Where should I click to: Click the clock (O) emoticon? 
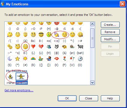(x=80, y=59)
